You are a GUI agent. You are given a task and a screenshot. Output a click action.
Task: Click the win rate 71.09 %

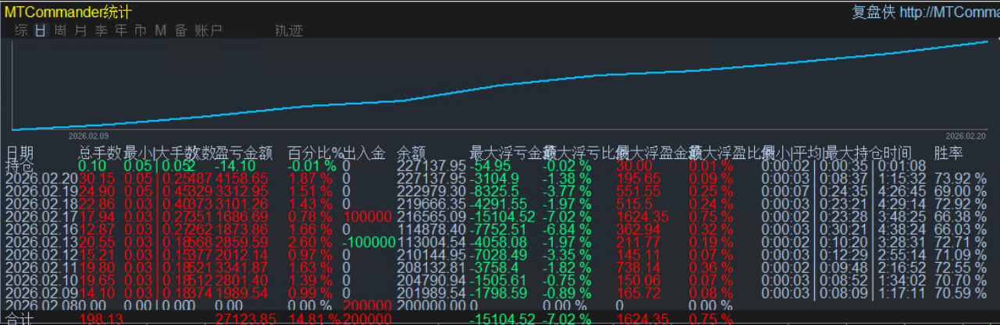(961, 255)
